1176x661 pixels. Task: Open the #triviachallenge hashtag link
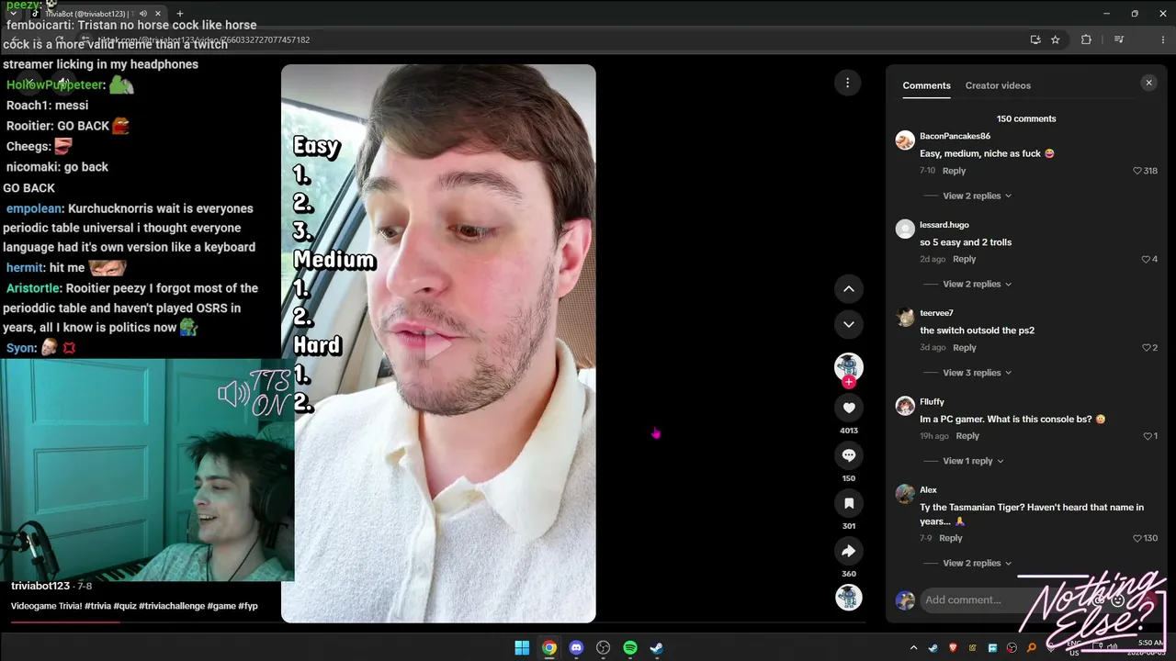coord(172,606)
